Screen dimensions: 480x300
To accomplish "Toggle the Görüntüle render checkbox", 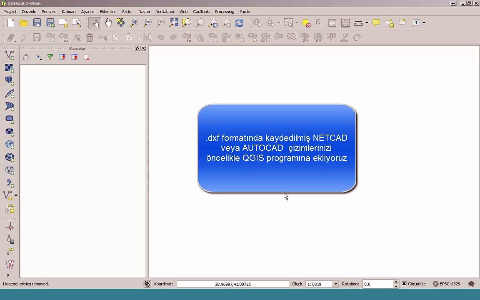I will [x=404, y=284].
